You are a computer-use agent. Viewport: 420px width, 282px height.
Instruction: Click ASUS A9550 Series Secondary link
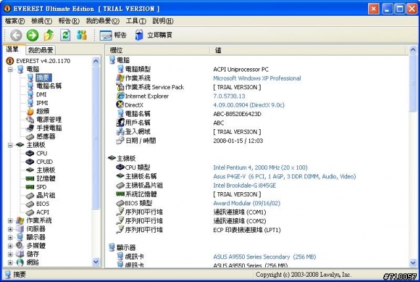pos(264,257)
